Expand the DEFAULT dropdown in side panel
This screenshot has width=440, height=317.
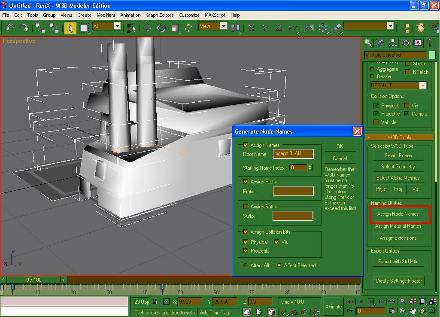(x=423, y=85)
